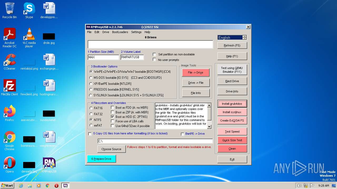Click the Volume Label field RMPARTUSB
The height and width of the screenshot is (189, 337).
click(132, 57)
